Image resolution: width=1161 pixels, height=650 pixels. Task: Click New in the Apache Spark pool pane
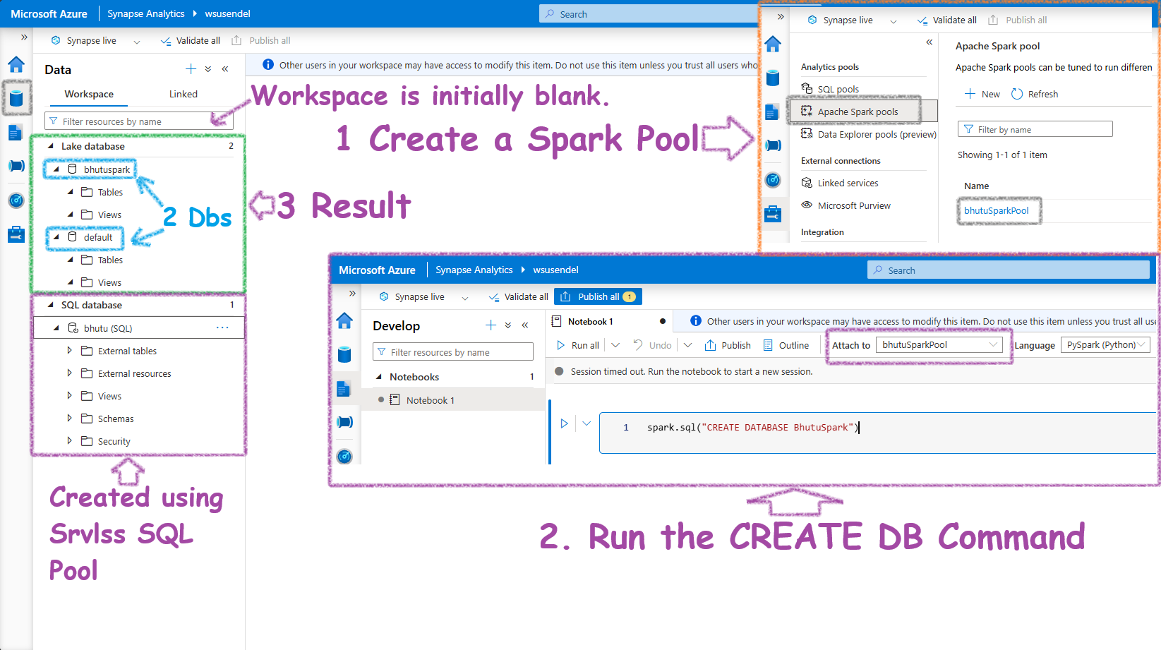982,94
